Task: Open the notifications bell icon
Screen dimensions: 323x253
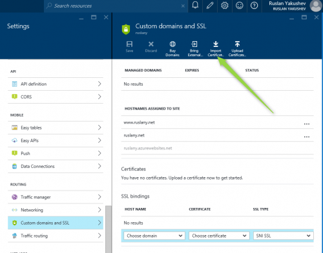Action: click(195, 5)
